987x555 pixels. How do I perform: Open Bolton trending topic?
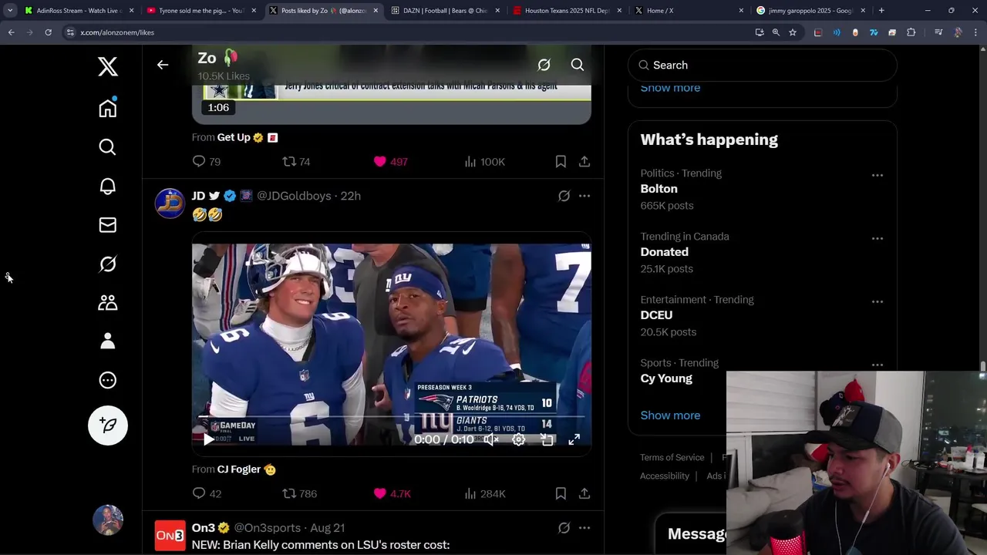pos(659,189)
